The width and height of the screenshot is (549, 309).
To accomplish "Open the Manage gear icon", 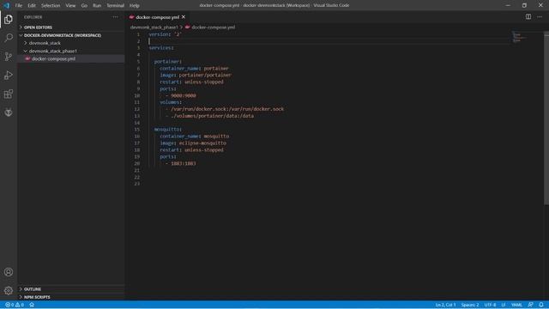I will coord(9,290).
